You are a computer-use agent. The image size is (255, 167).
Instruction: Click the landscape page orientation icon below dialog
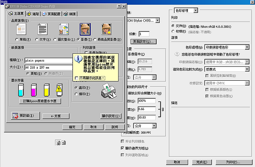(x=64, y=142)
